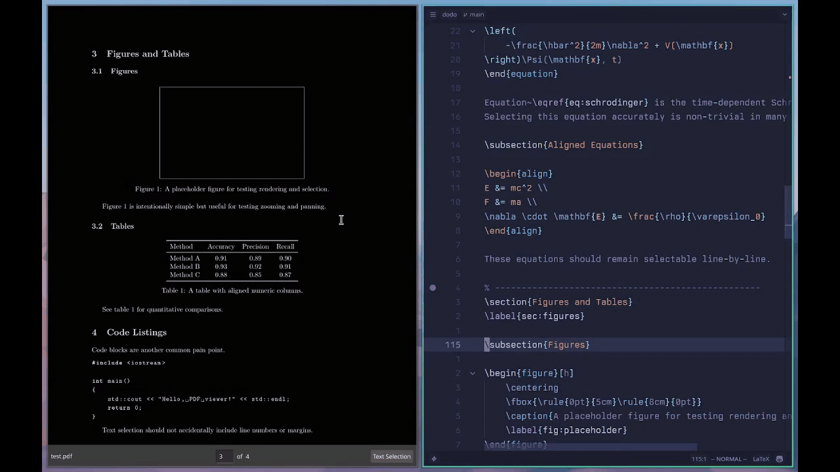
Task: Click the marker dot beside line 4
Action: pyautogui.click(x=432, y=288)
